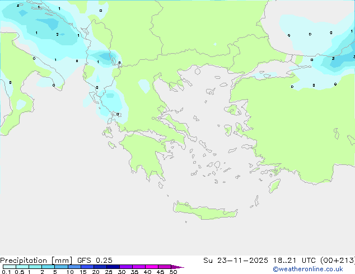This screenshot has height=274, width=355.
Task: Select the legend swatch for 45–50 mm
Action: 165,267
